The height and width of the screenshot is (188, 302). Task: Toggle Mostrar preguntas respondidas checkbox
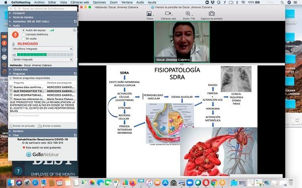tap(11, 78)
